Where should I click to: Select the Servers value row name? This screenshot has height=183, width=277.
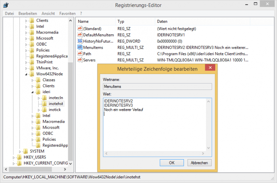click(x=89, y=60)
